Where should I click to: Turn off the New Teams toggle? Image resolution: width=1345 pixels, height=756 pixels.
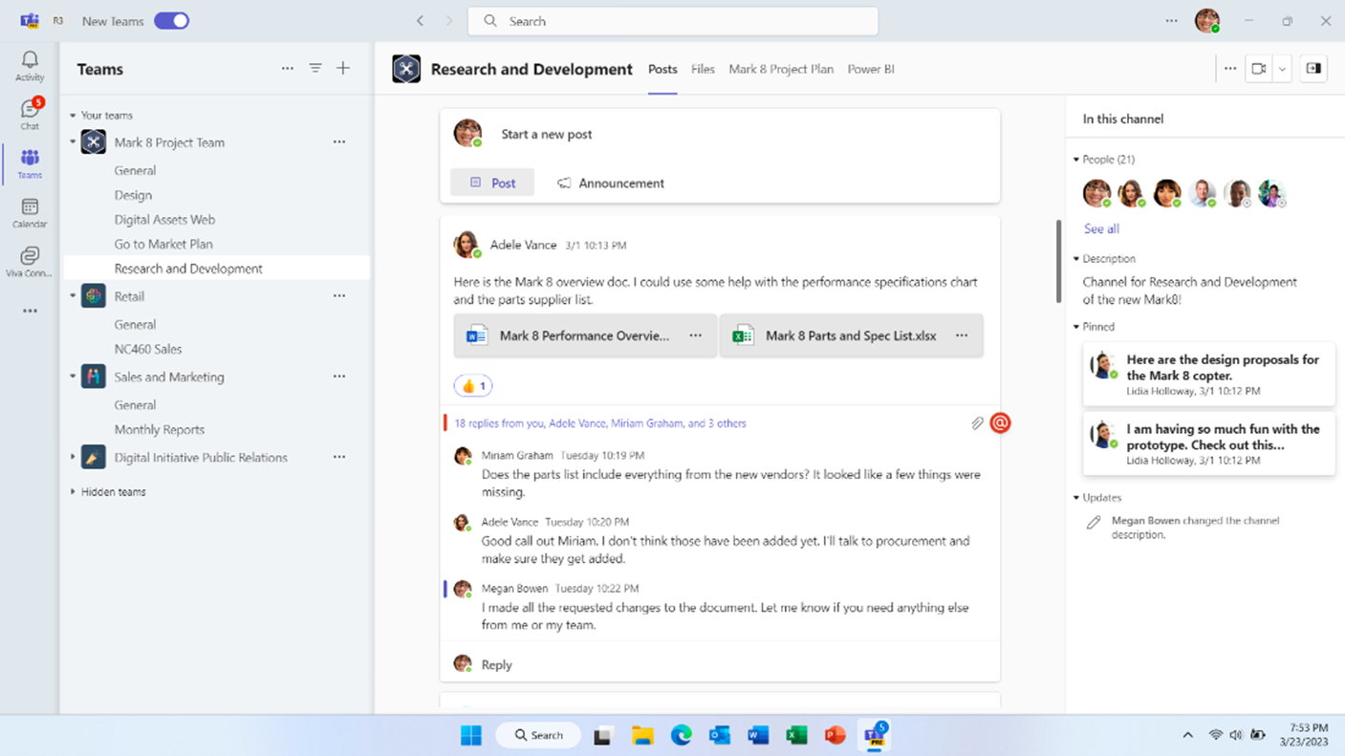pos(172,21)
